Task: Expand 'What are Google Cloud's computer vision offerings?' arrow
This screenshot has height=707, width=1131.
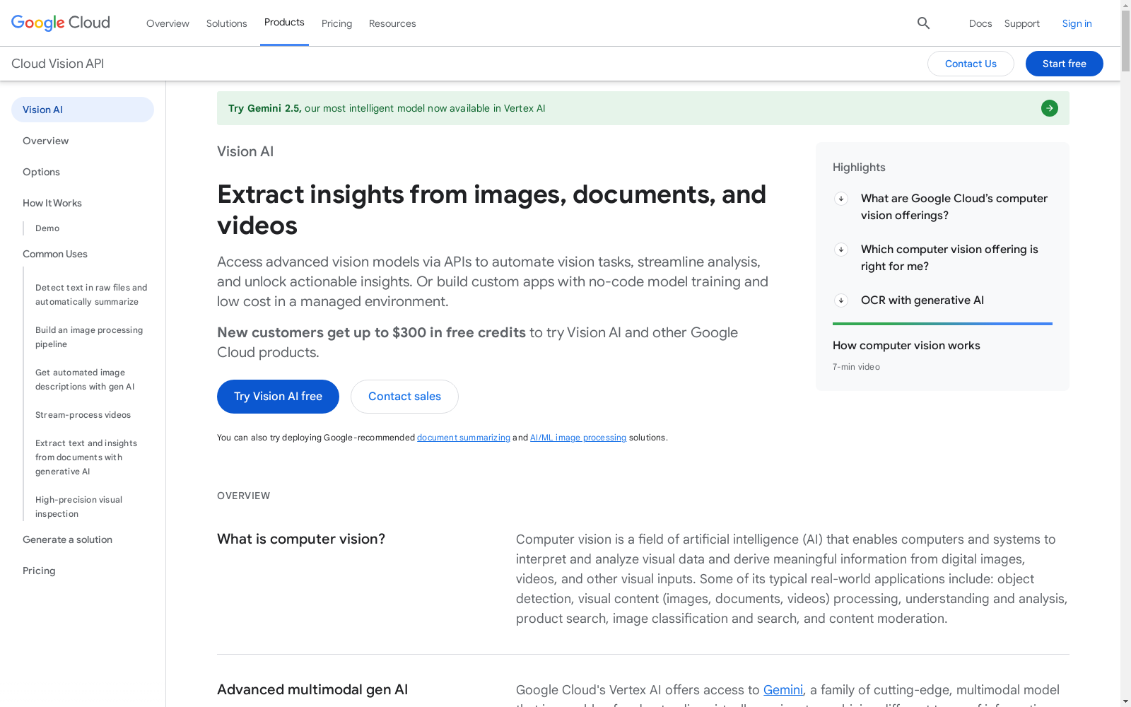Action: coord(841,199)
